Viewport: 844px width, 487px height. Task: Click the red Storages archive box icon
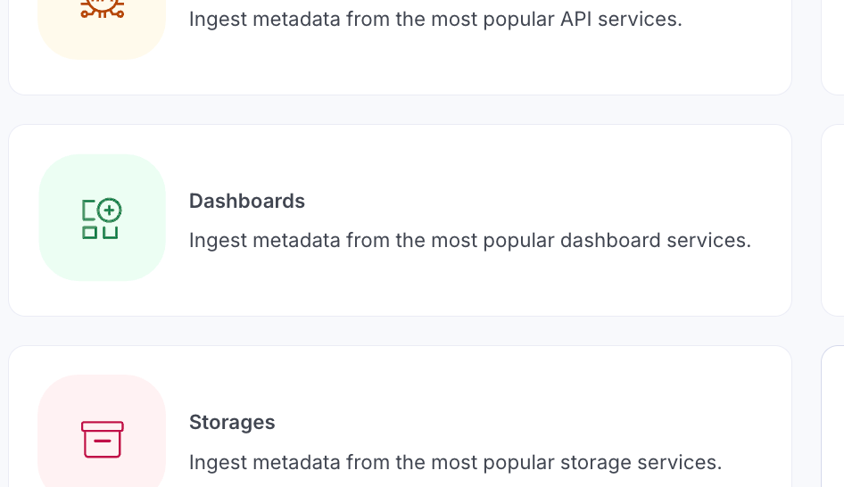click(x=102, y=439)
